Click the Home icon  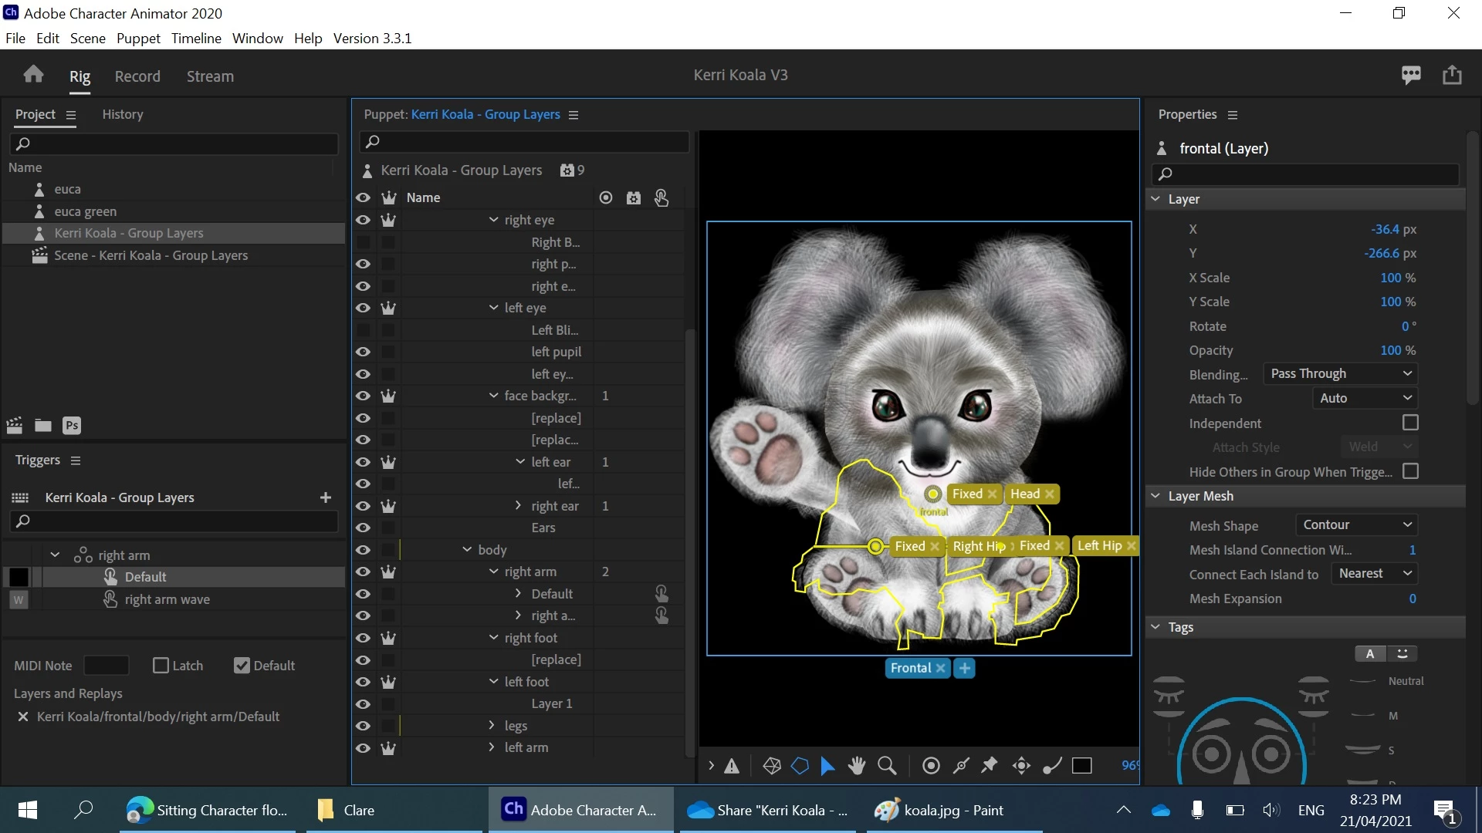(x=33, y=75)
